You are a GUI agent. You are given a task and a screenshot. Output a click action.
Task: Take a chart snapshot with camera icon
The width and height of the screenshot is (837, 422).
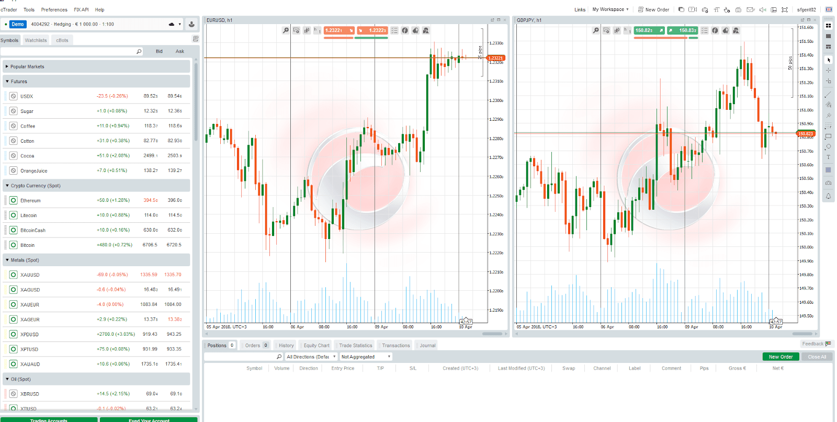click(x=828, y=183)
